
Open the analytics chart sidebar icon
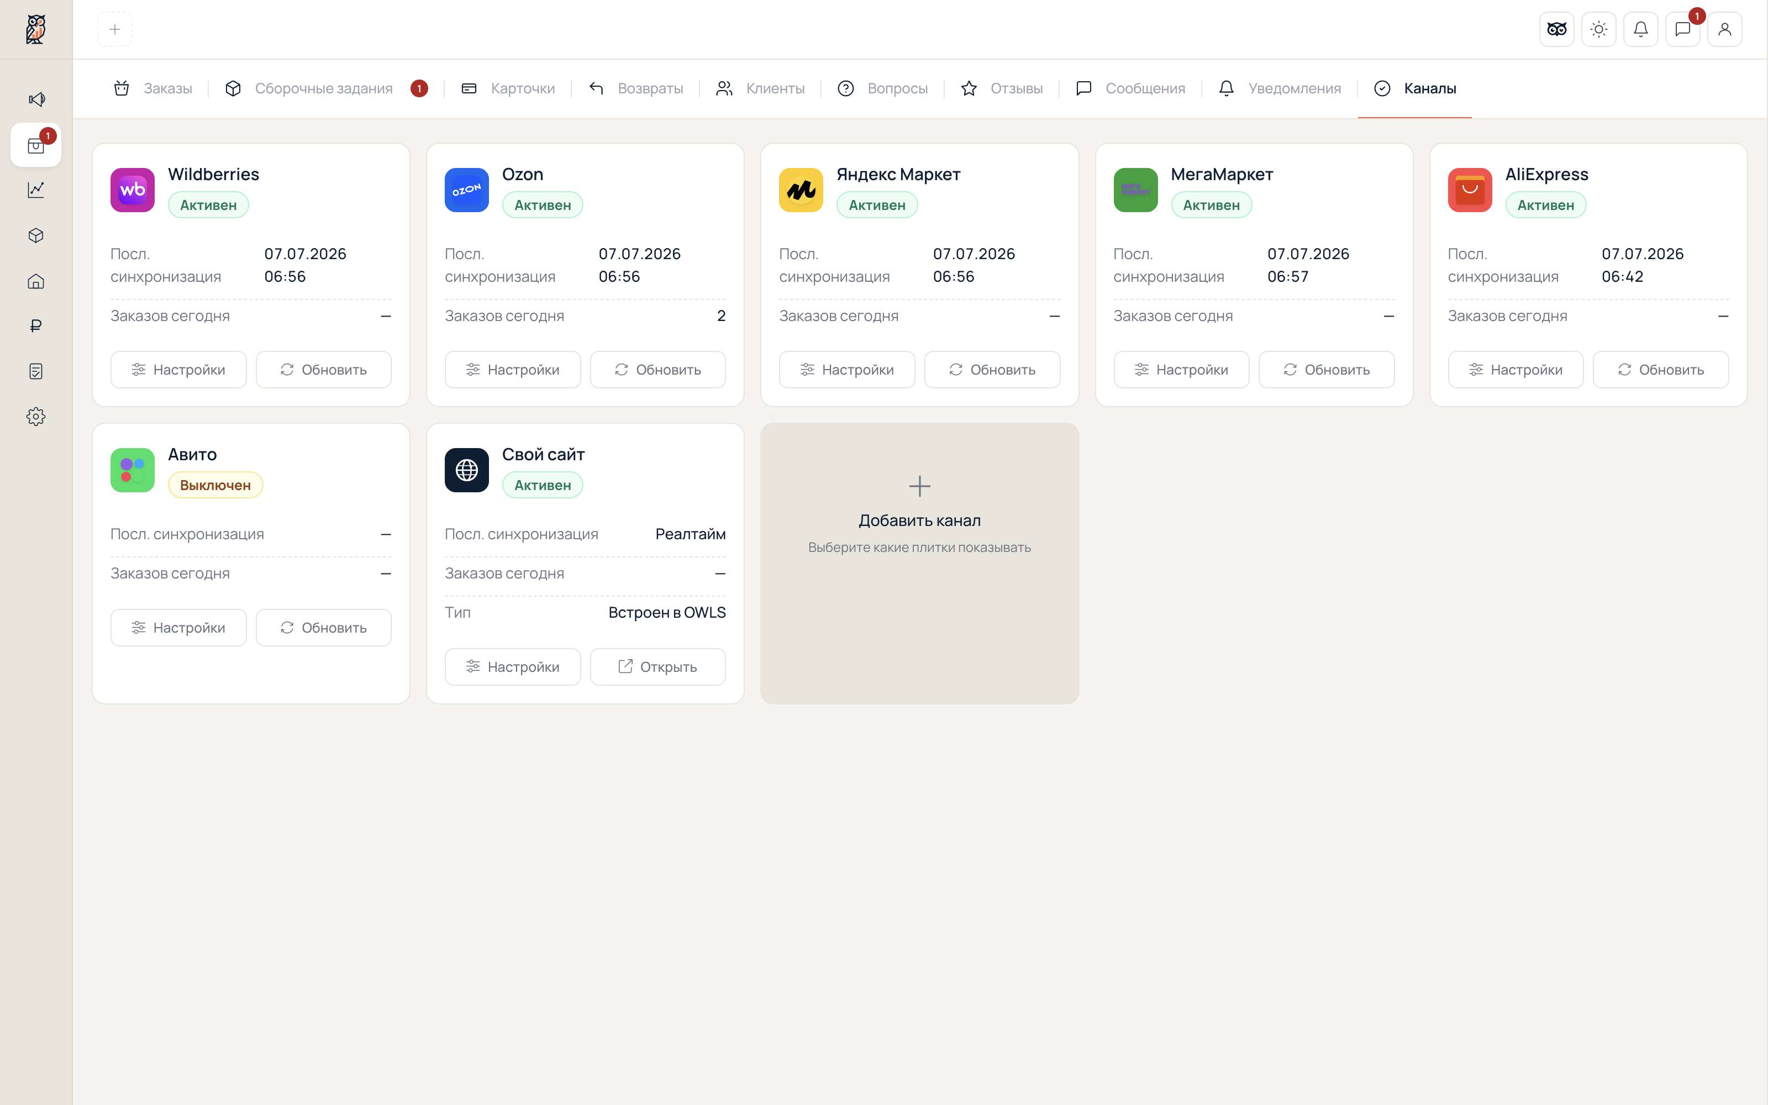pyautogui.click(x=36, y=190)
